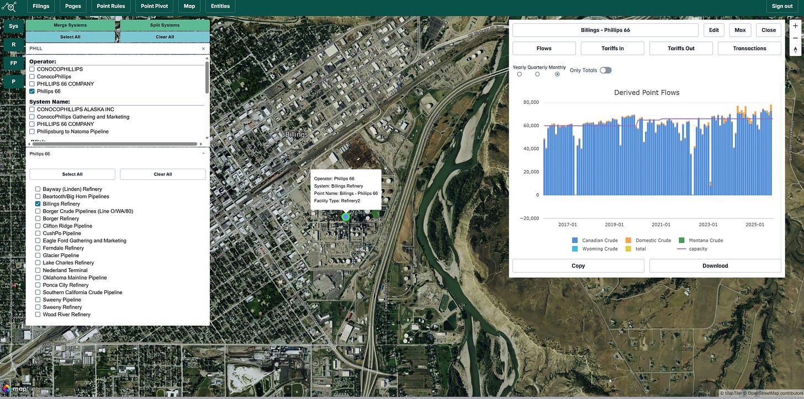Check the Glacier Pipeline checkbox
Viewport: 804px width, 399px height.
coord(38,256)
